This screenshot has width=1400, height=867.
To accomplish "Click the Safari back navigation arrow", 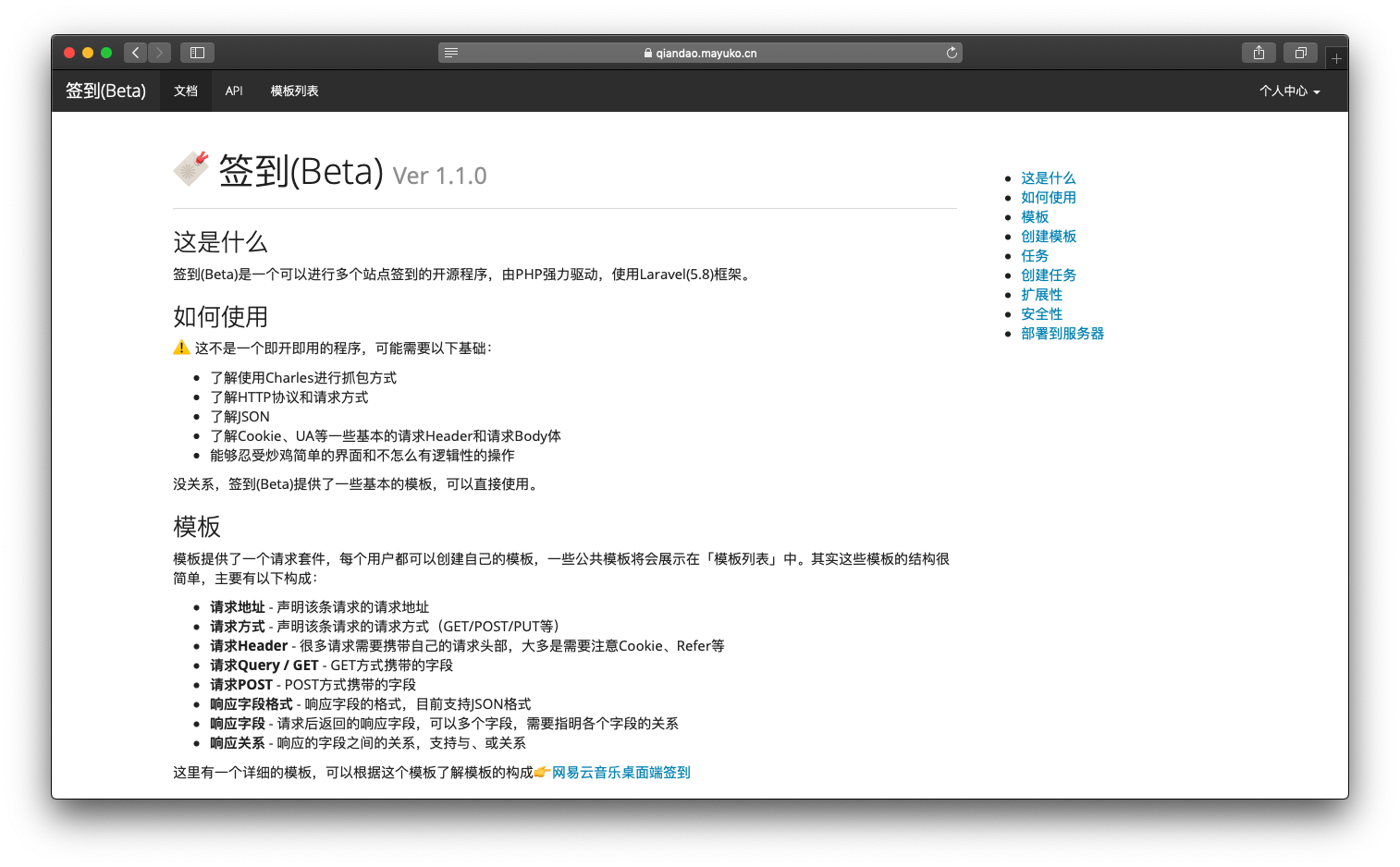I will pyautogui.click(x=135, y=53).
